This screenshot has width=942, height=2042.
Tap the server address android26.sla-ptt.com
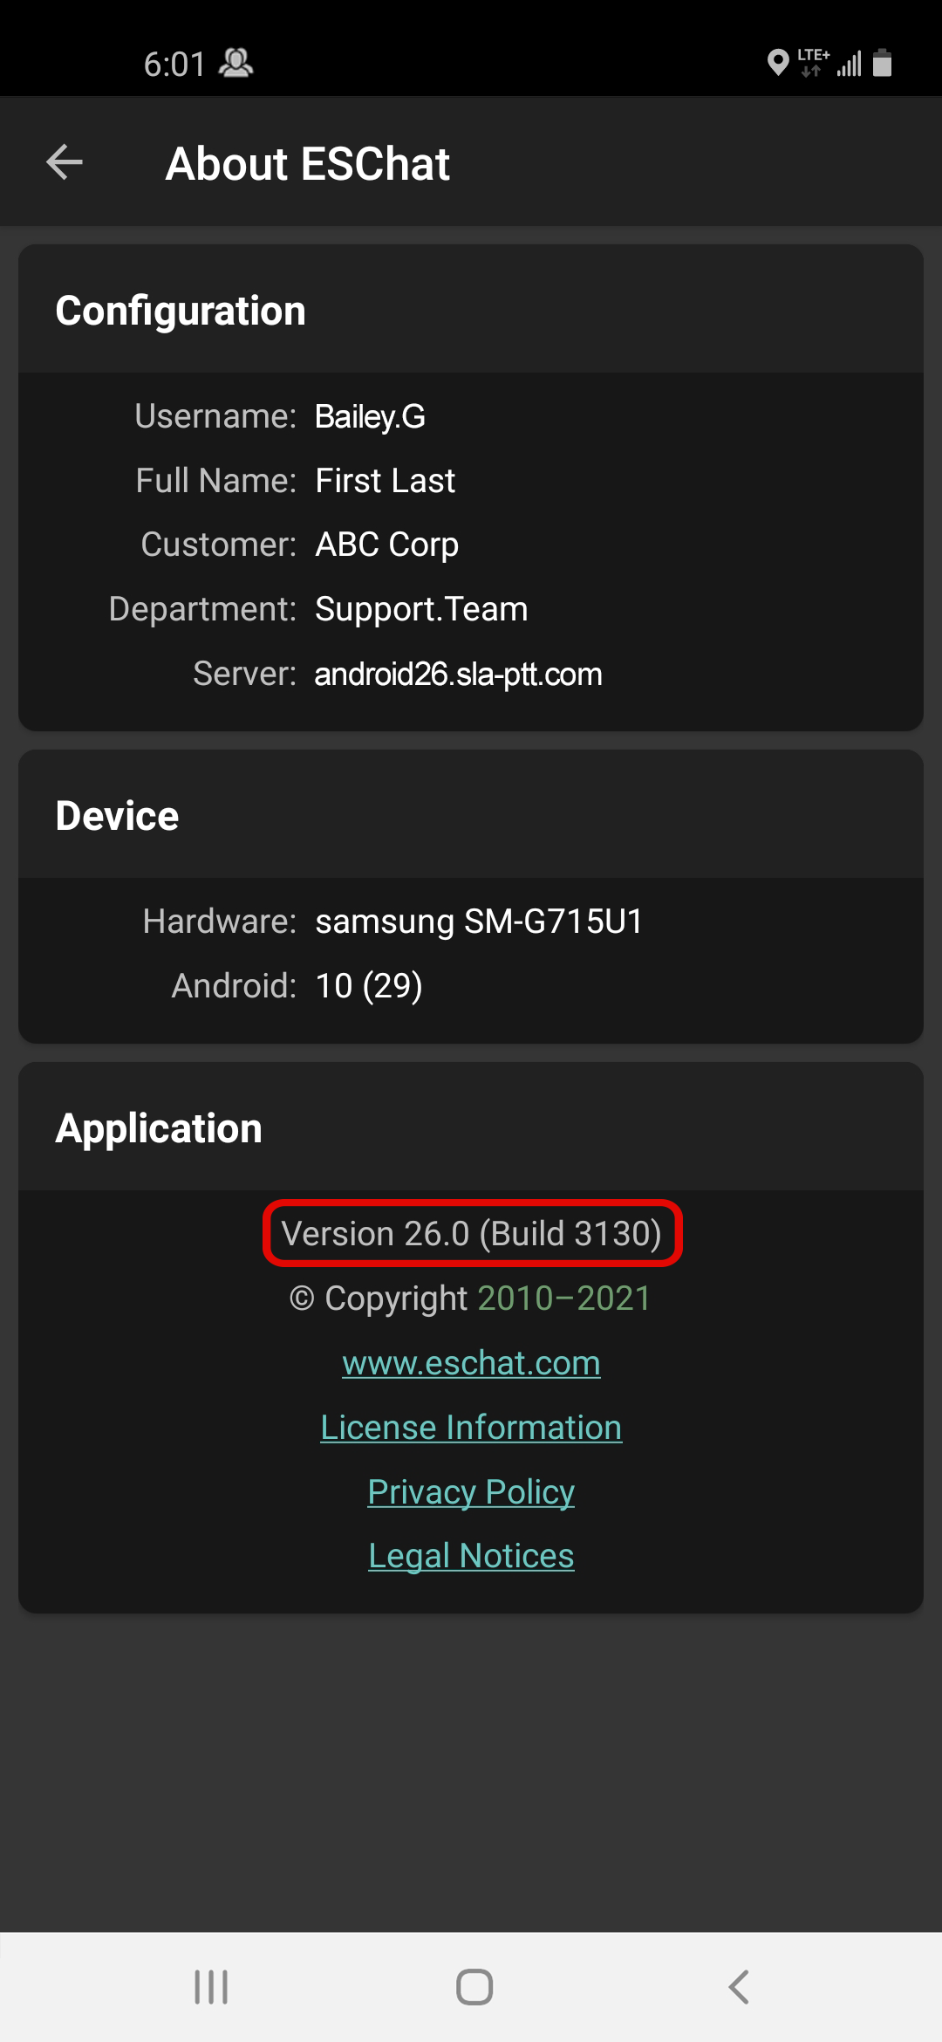pyautogui.click(x=458, y=674)
